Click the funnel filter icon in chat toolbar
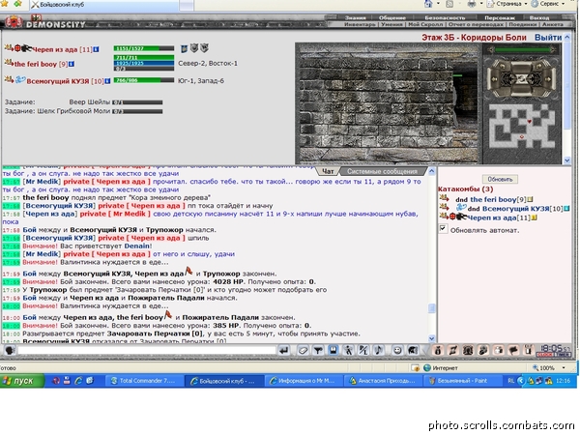Viewport: 580px width, 435px height. (x=318, y=350)
